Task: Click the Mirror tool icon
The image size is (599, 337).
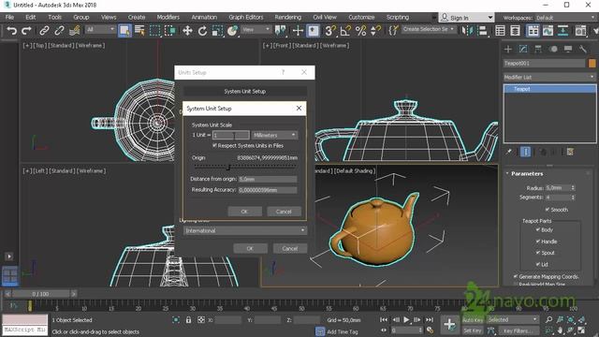Action: click(467, 31)
